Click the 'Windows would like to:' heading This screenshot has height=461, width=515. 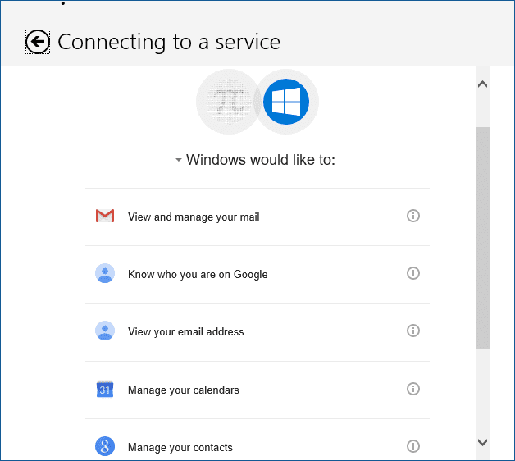[x=261, y=160]
